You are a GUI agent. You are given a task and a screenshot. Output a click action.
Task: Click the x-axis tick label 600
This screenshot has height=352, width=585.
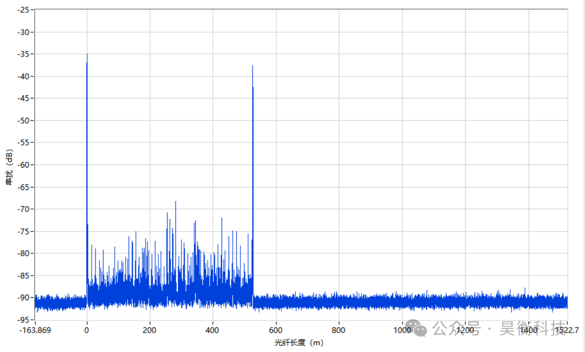click(276, 330)
